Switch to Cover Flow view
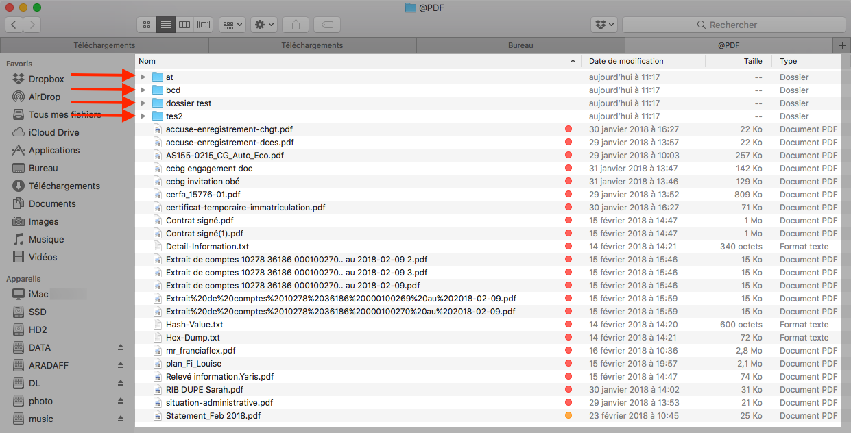 (203, 25)
